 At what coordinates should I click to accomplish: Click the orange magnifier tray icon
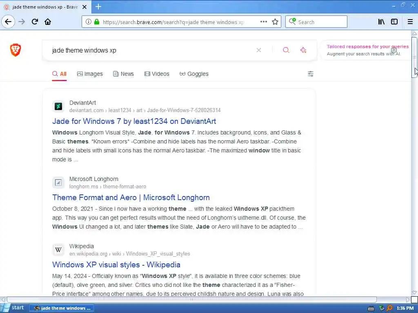tap(390, 308)
